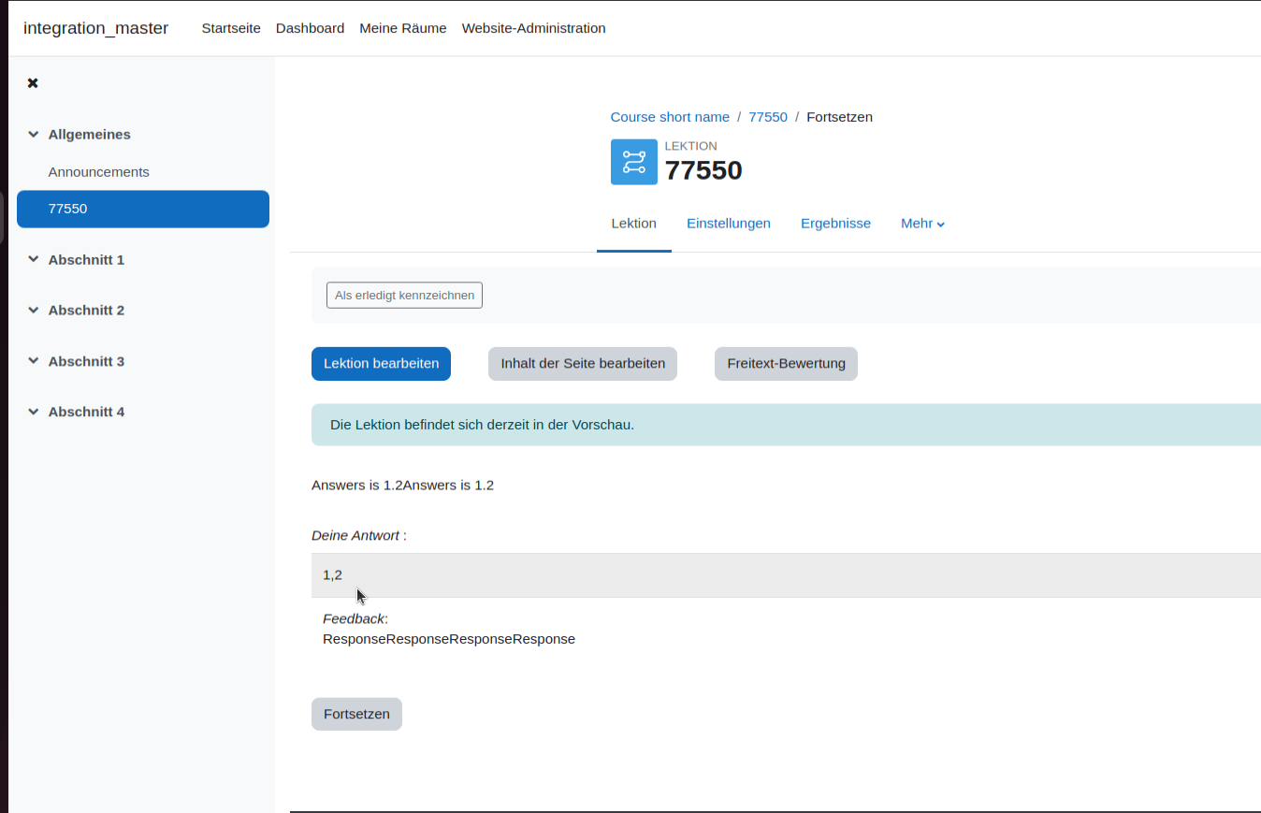This screenshot has height=813, width=1261.
Task: Expand the Abschnitt 4 chevron
Action: (34, 412)
